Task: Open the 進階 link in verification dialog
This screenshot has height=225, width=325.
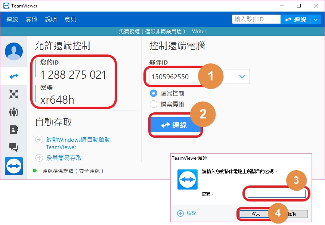Action: click(191, 213)
